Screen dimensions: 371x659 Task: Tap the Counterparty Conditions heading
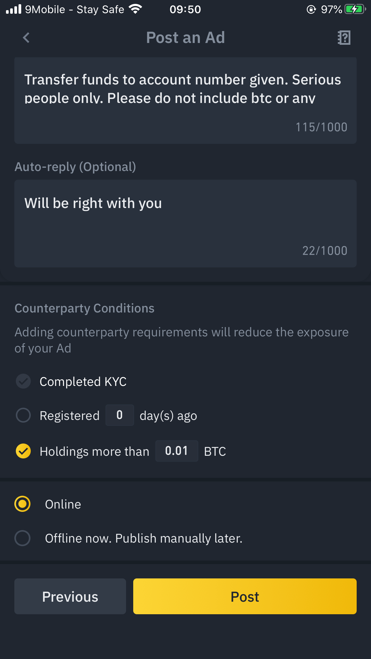pos(85,308)
